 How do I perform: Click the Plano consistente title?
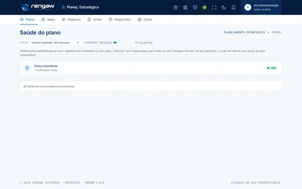tap(46, 66)
